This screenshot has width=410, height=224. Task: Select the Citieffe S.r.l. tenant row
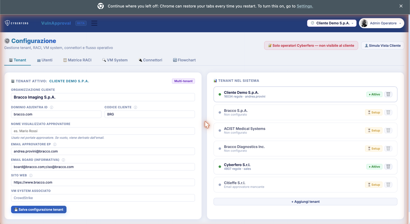(305, 185)
